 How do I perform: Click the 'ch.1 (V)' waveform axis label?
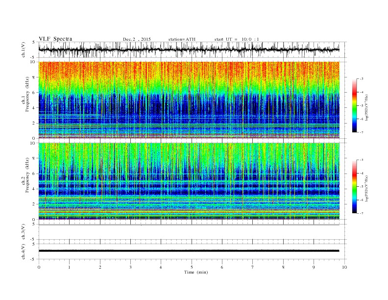[x=24, y=50]
